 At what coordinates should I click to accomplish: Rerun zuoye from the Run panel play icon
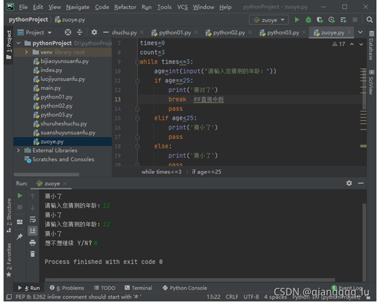pos(20,195)
